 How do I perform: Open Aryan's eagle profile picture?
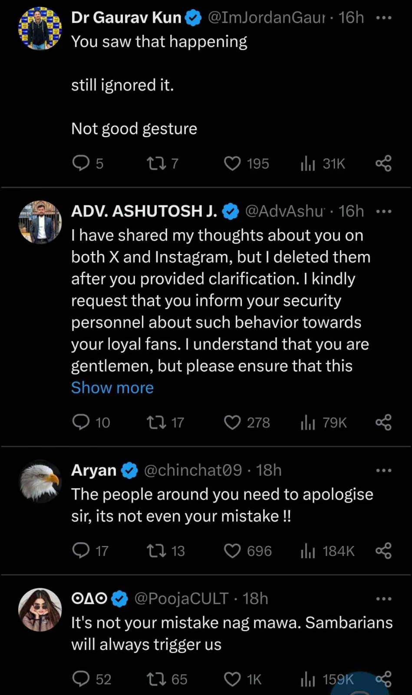pyautogui.click(x=40, y=481)
